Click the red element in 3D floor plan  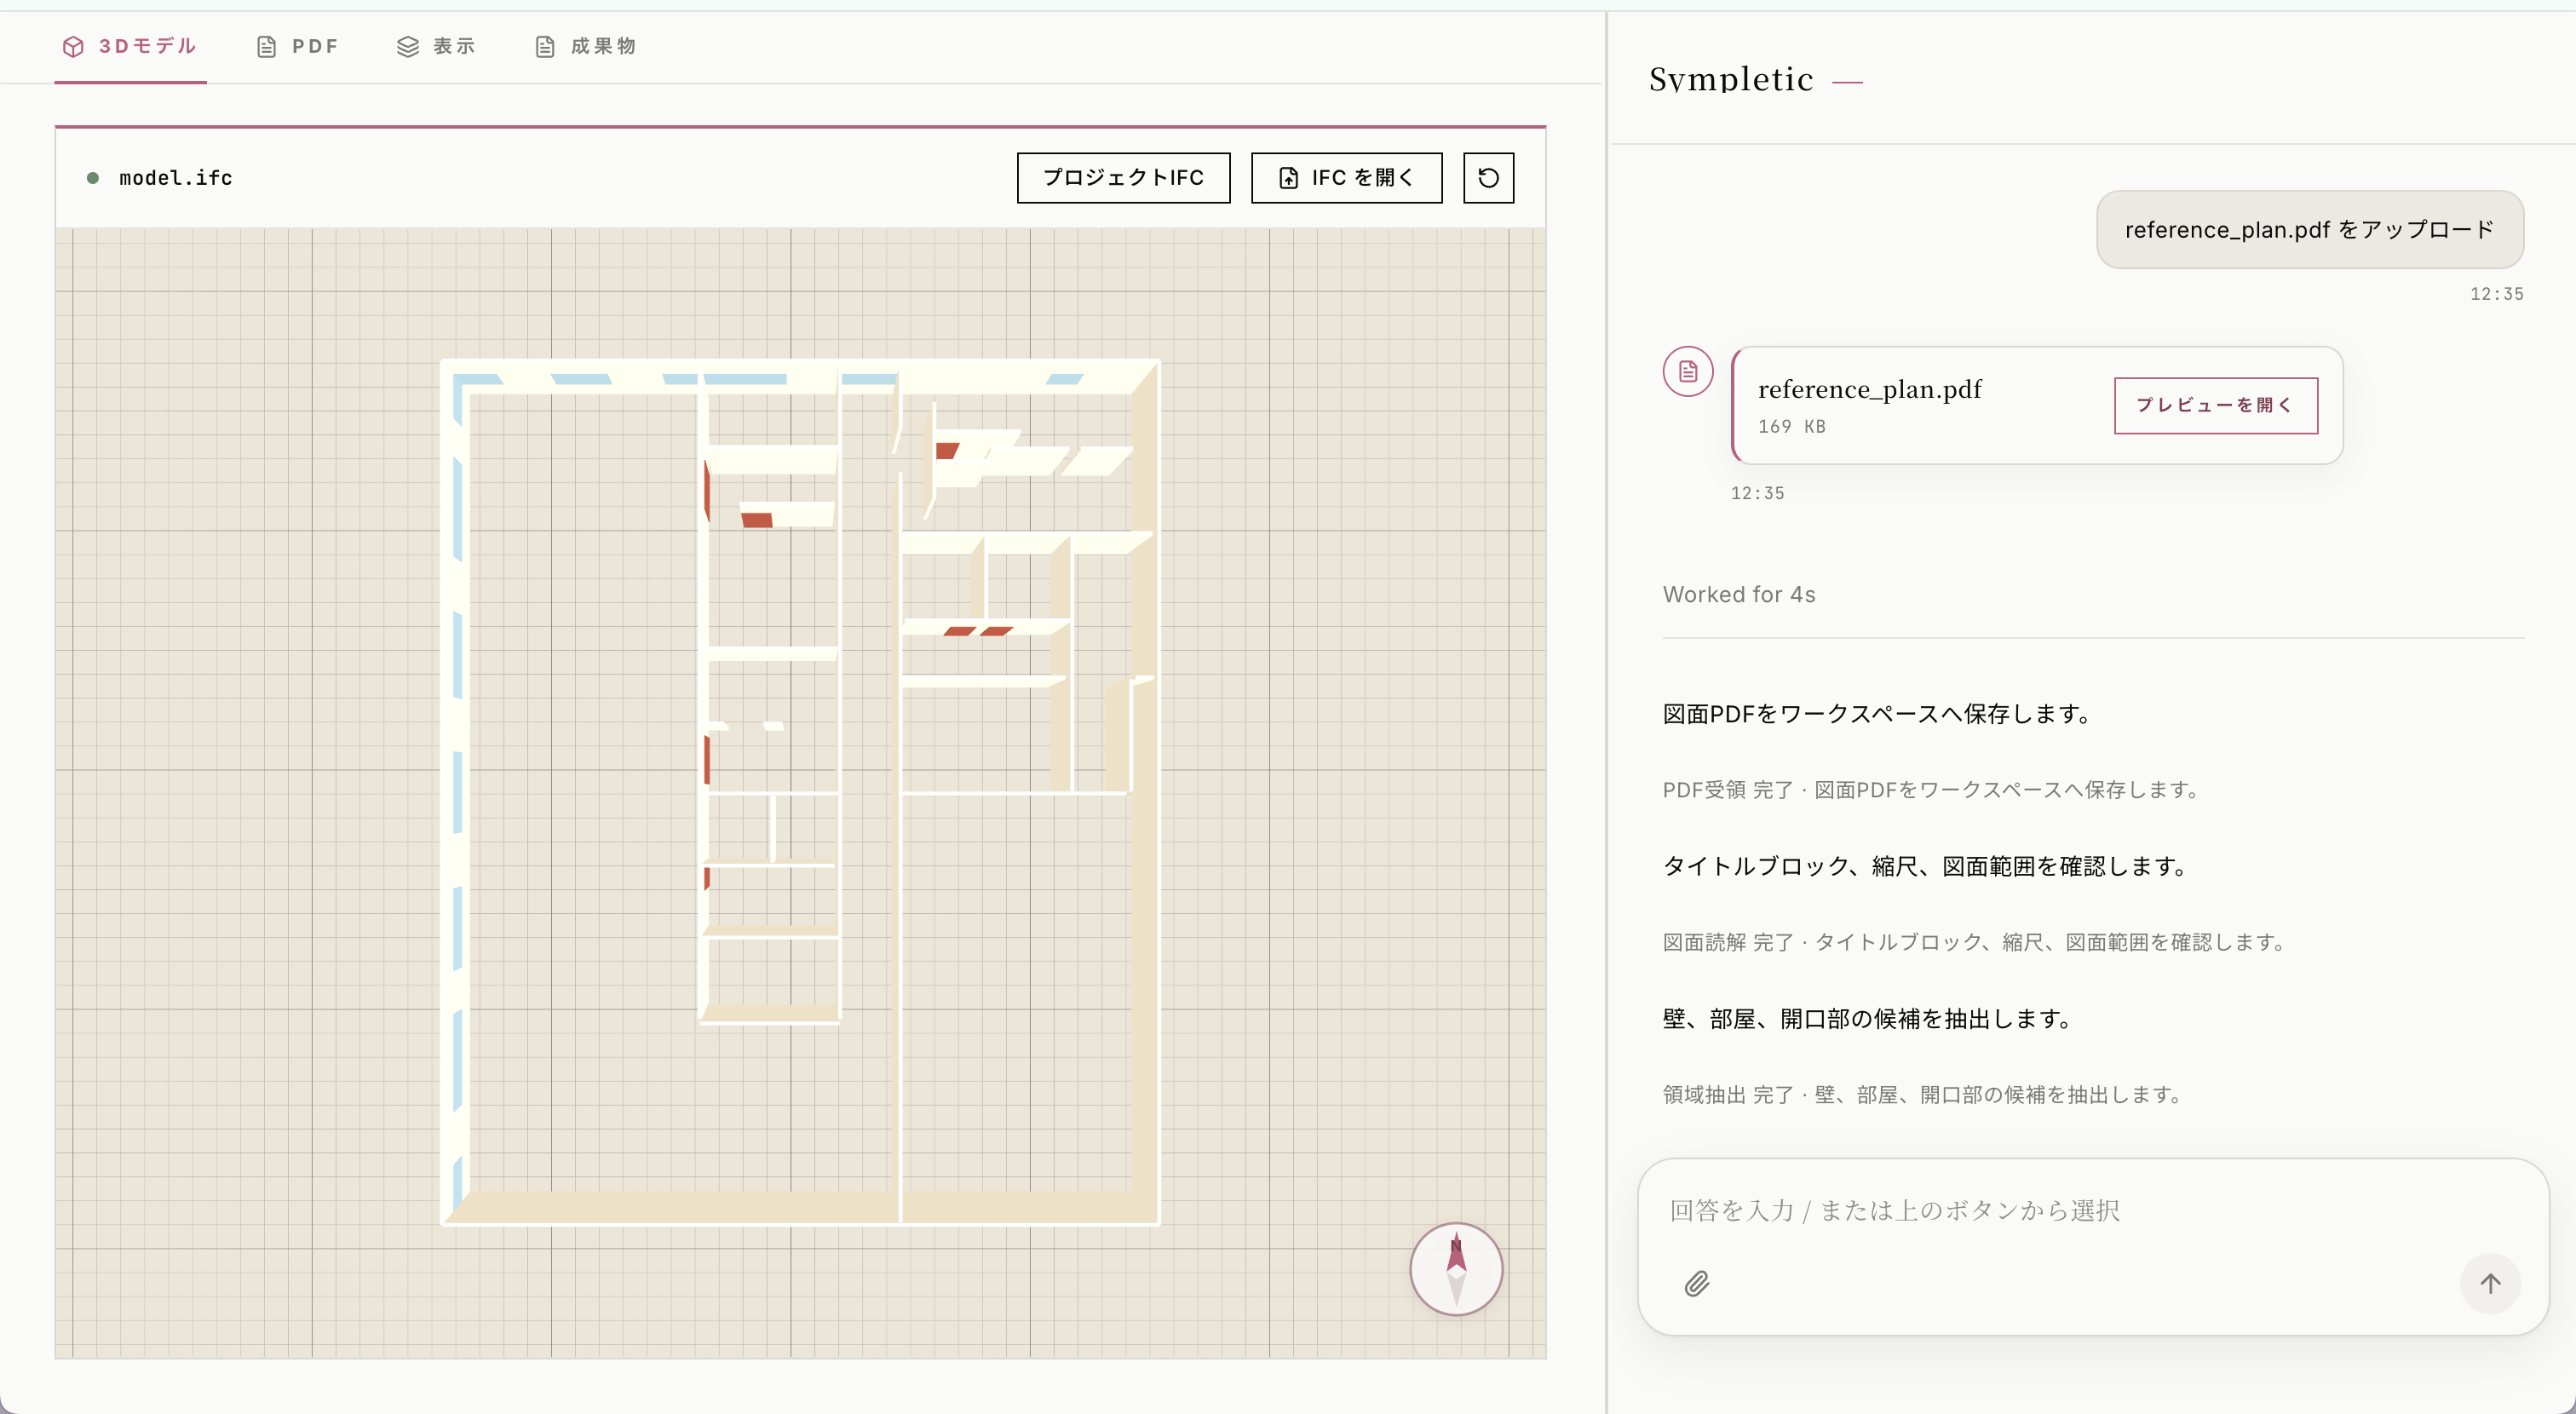(x=757, y=520)
